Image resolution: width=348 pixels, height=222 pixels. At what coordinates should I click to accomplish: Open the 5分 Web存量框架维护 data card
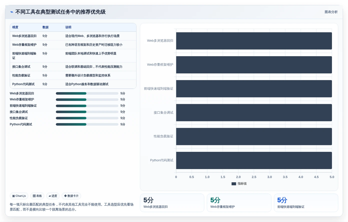pos(239,203)
